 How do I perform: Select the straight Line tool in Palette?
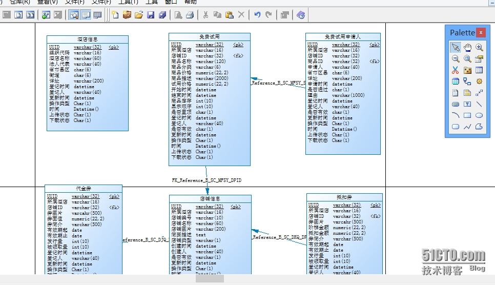tap(479, 104)
